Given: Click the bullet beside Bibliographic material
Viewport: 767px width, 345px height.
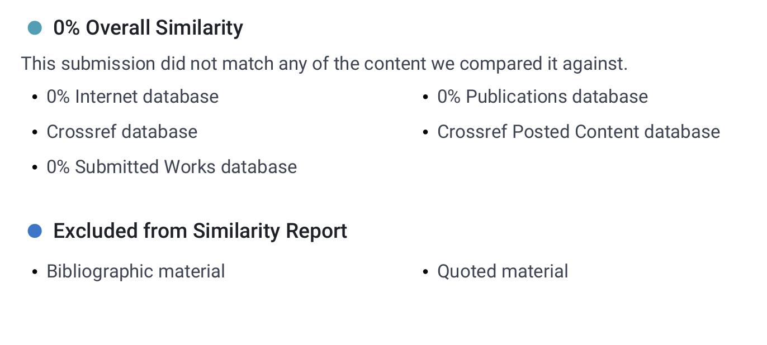Looking at the screenshot, I should coord(35,272).
